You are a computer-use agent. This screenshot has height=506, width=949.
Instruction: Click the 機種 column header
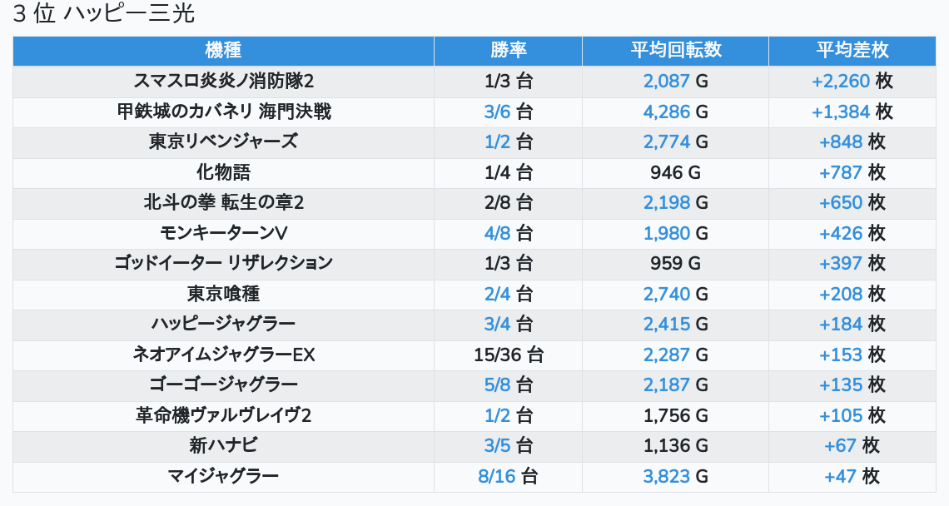[x=223, y=50]
